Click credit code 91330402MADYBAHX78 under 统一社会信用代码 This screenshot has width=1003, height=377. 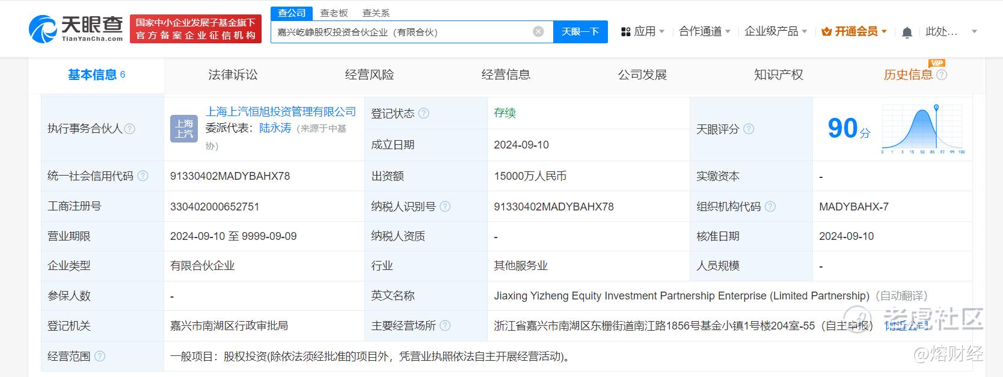click(x=230, y=176)
